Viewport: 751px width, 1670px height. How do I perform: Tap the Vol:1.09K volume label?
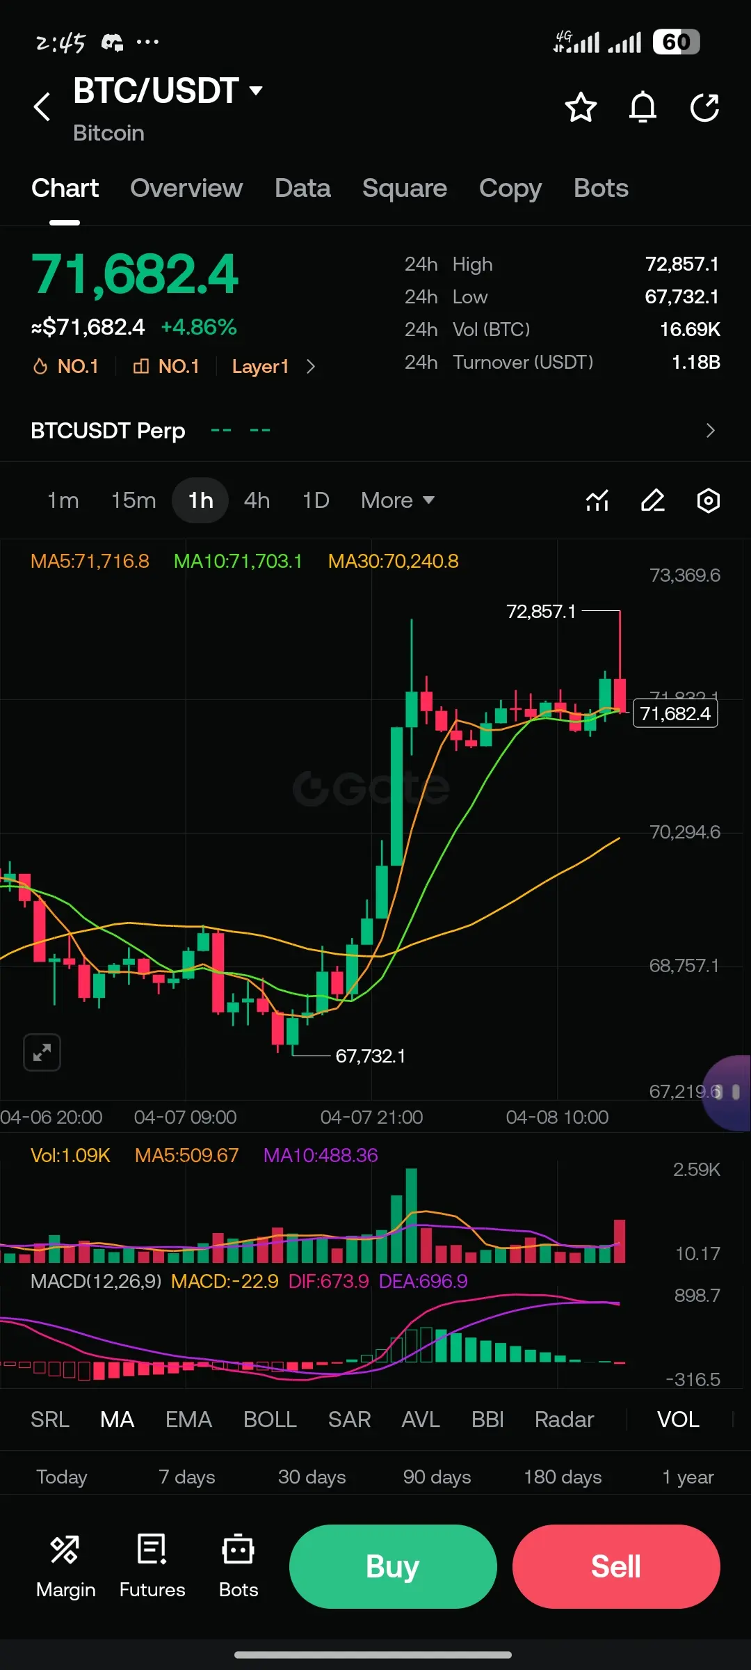pyautogui.click(x=70, y=1155)
